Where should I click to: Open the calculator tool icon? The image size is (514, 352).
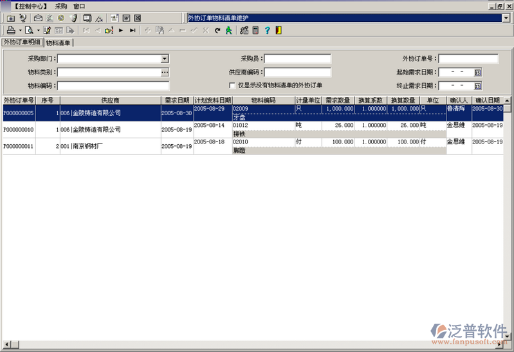click(255, 30)
